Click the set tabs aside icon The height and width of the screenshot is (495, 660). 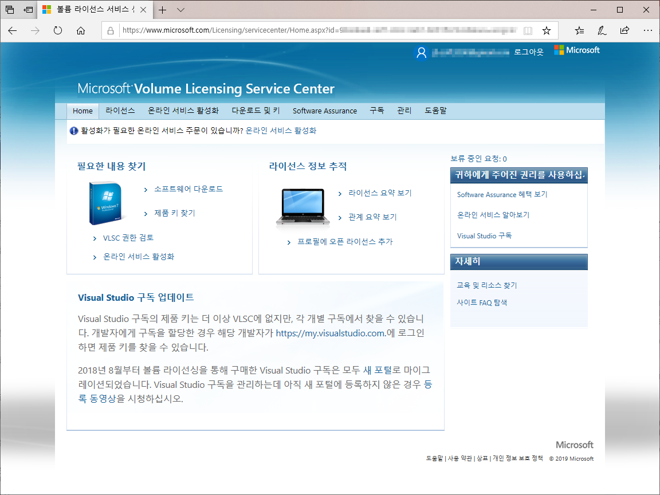coord(28,10)
